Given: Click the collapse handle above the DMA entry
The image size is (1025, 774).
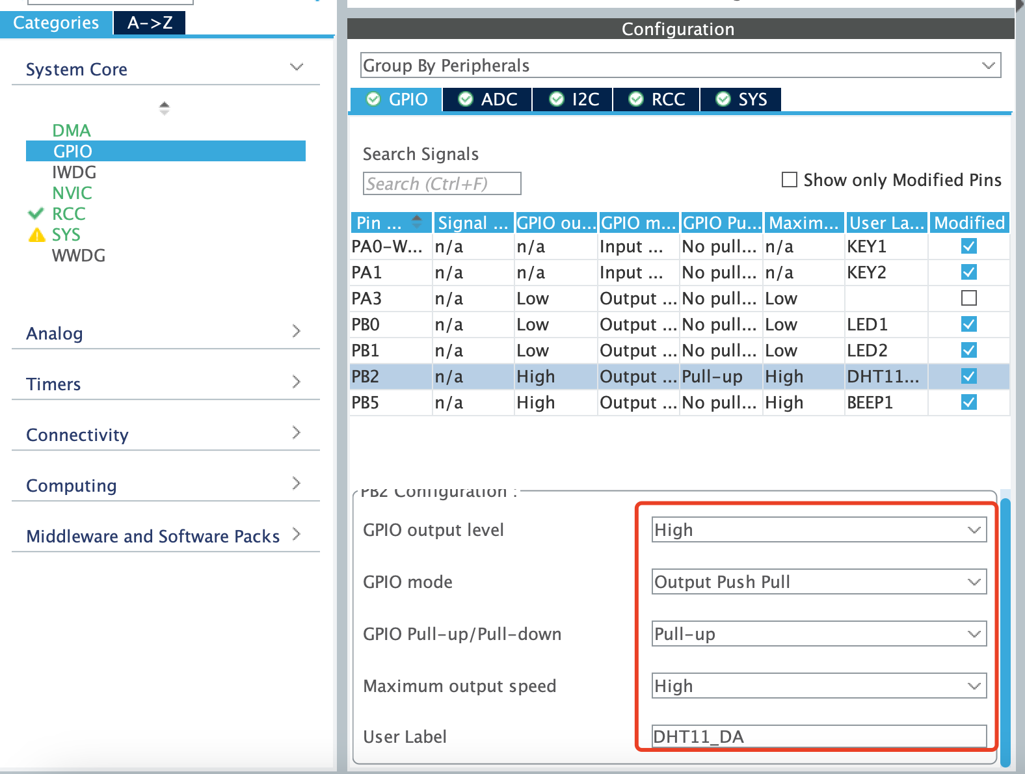Looking at the screenshot, I should point(165,108).
